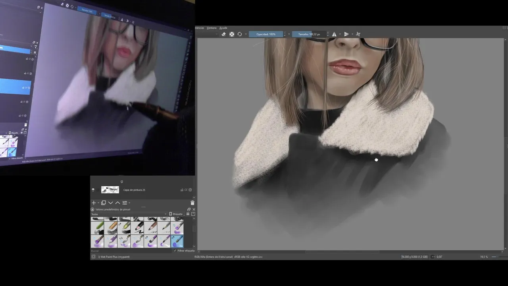
Task: Toggle horizontal mirror tool
Action: click(x=334, y=34)
